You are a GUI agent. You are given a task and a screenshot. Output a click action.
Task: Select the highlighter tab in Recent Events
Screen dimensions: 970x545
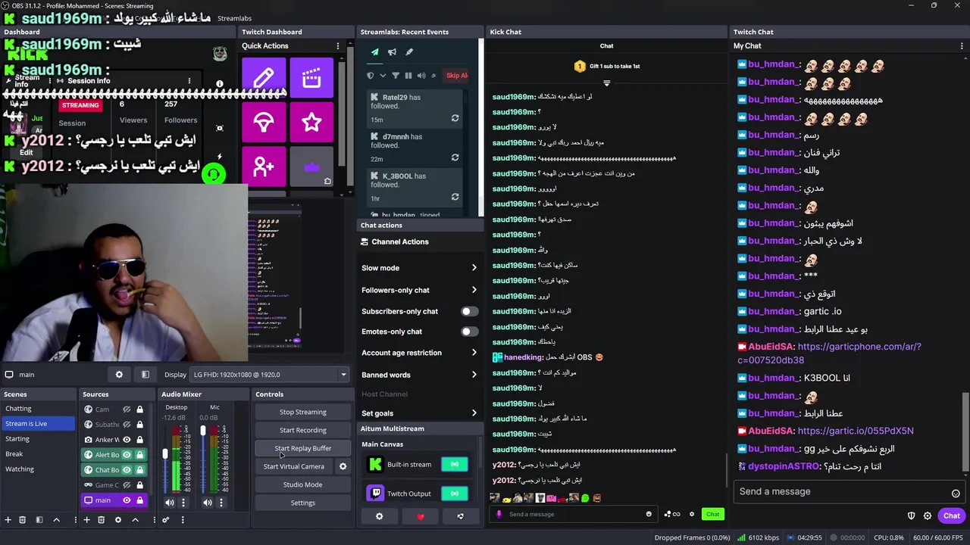(x=409, y=52)
